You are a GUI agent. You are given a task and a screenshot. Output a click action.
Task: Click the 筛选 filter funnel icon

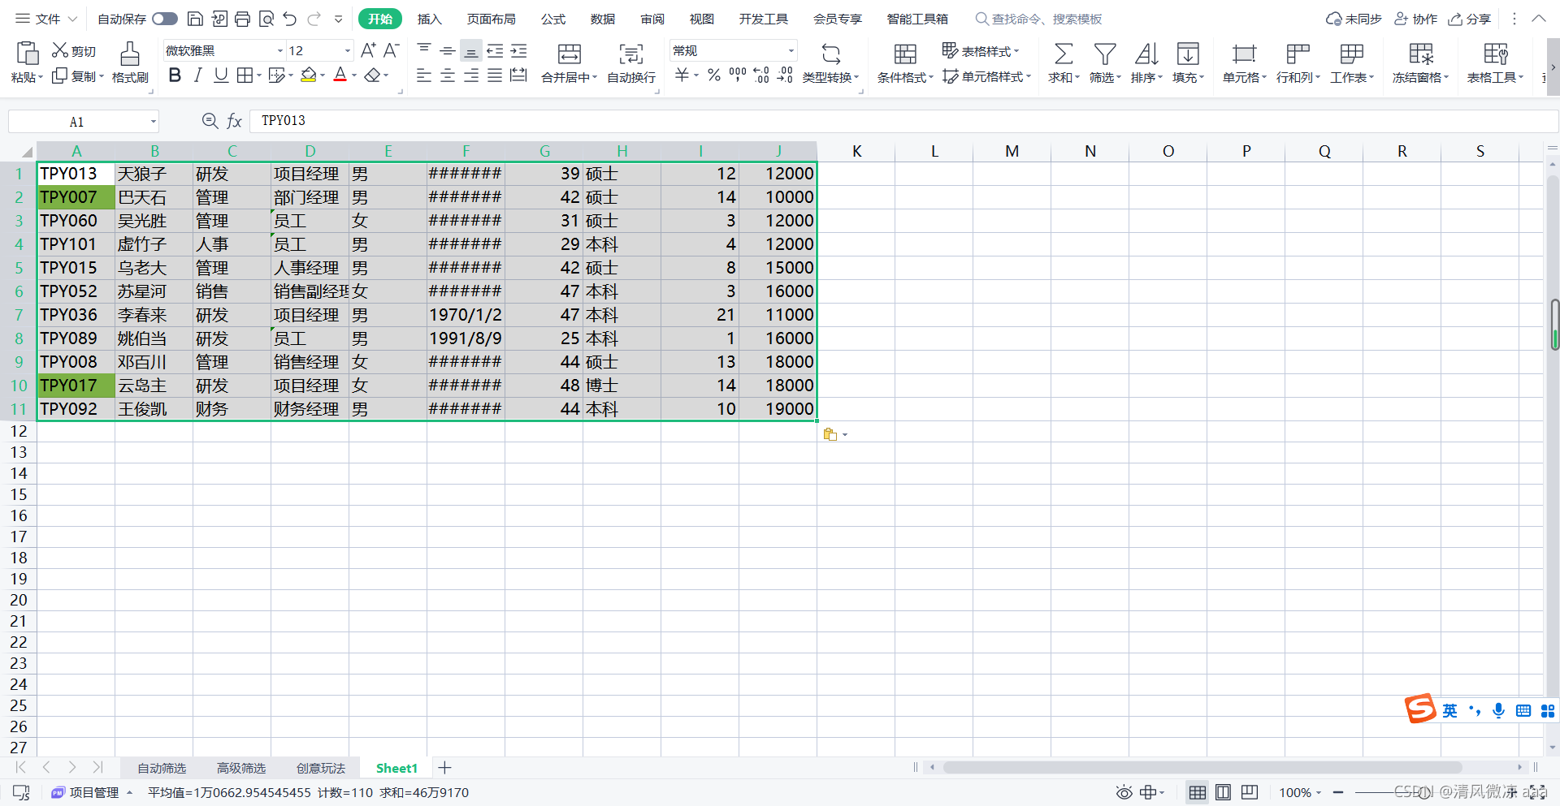point(1105,54)
